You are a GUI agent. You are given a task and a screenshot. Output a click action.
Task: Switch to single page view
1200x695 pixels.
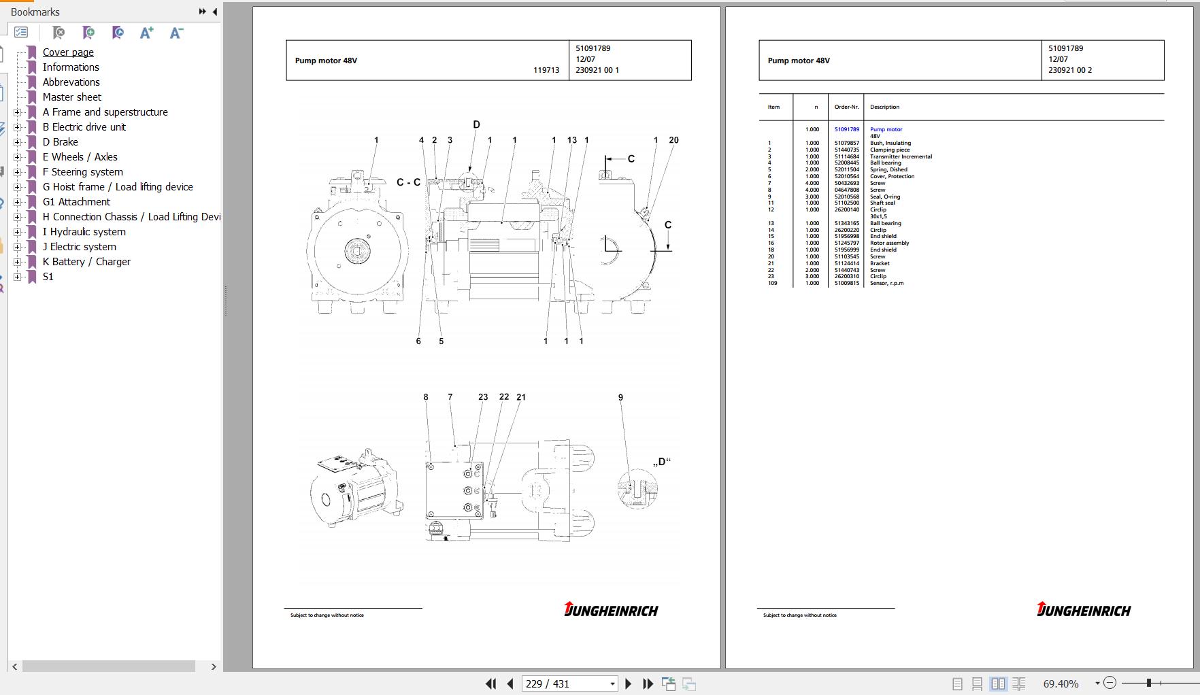pyautogui.click(x=957, y=683)
